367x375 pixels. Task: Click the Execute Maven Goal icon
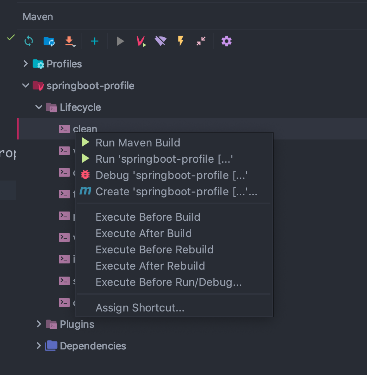pos(141,41)
